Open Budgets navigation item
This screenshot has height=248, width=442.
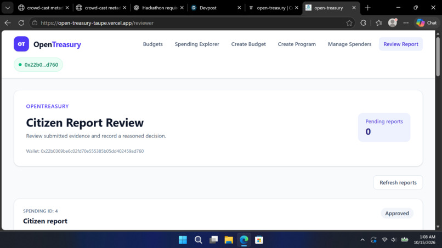pyautogui.click(x=153, y=44)
